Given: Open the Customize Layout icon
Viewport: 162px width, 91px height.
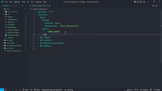Looking at the screenshot, I should (144, 2).
